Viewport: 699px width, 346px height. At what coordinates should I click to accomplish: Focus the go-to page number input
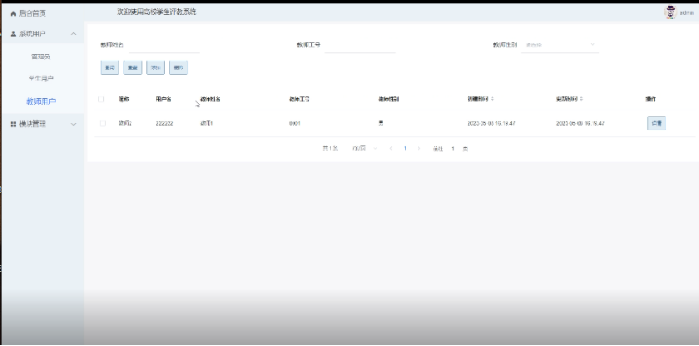[453, 149]
